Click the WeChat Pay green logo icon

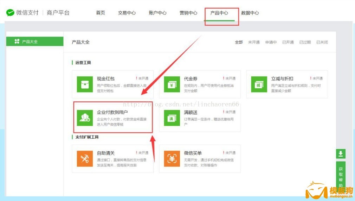(x=10, y=13)
